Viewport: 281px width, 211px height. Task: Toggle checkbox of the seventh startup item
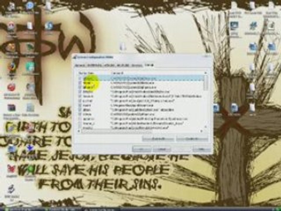coord(80,105)
